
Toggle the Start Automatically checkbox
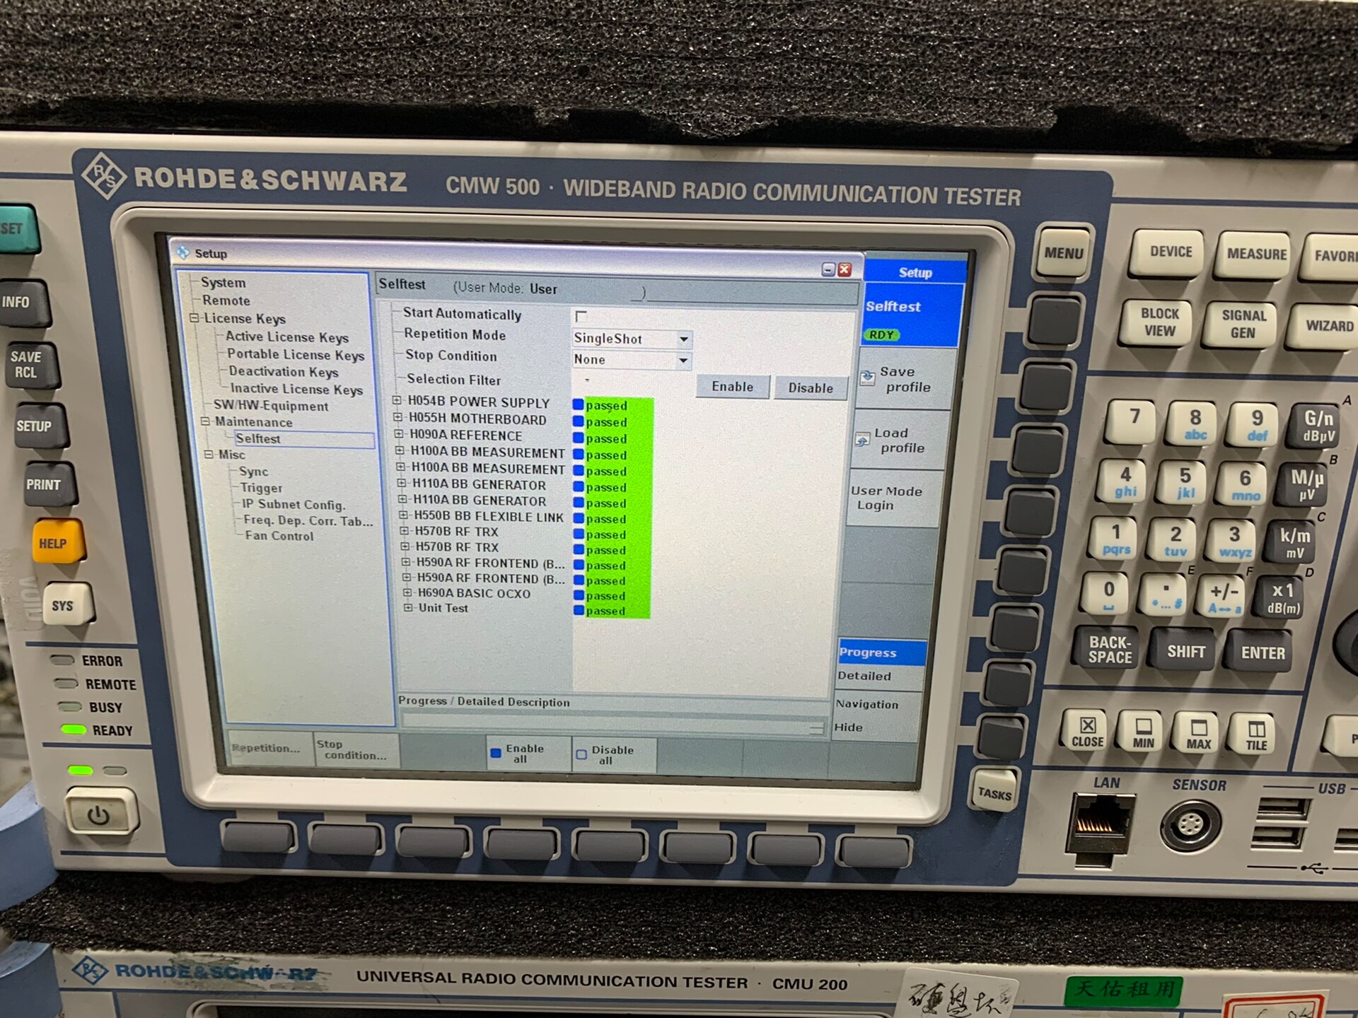581,316
